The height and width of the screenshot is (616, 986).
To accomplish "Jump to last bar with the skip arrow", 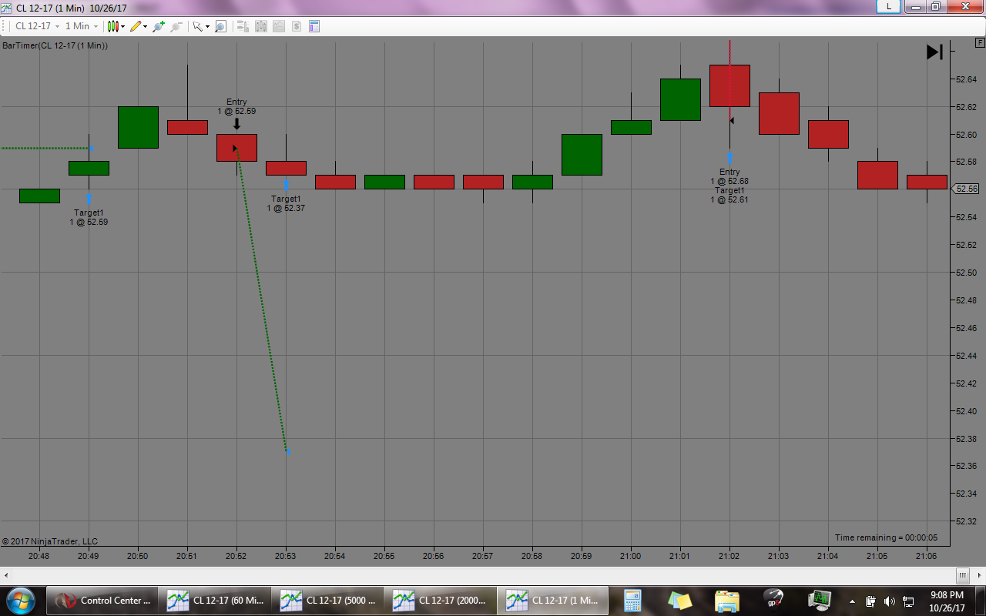I will tap(934, 52).
